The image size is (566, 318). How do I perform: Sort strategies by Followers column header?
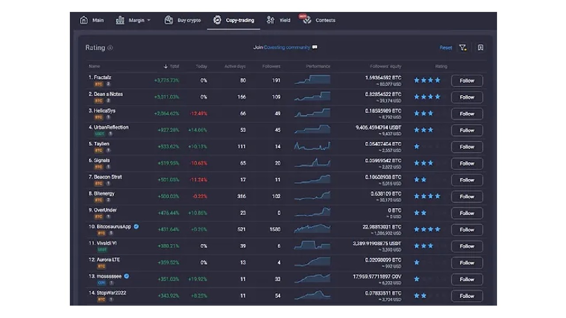271,66
